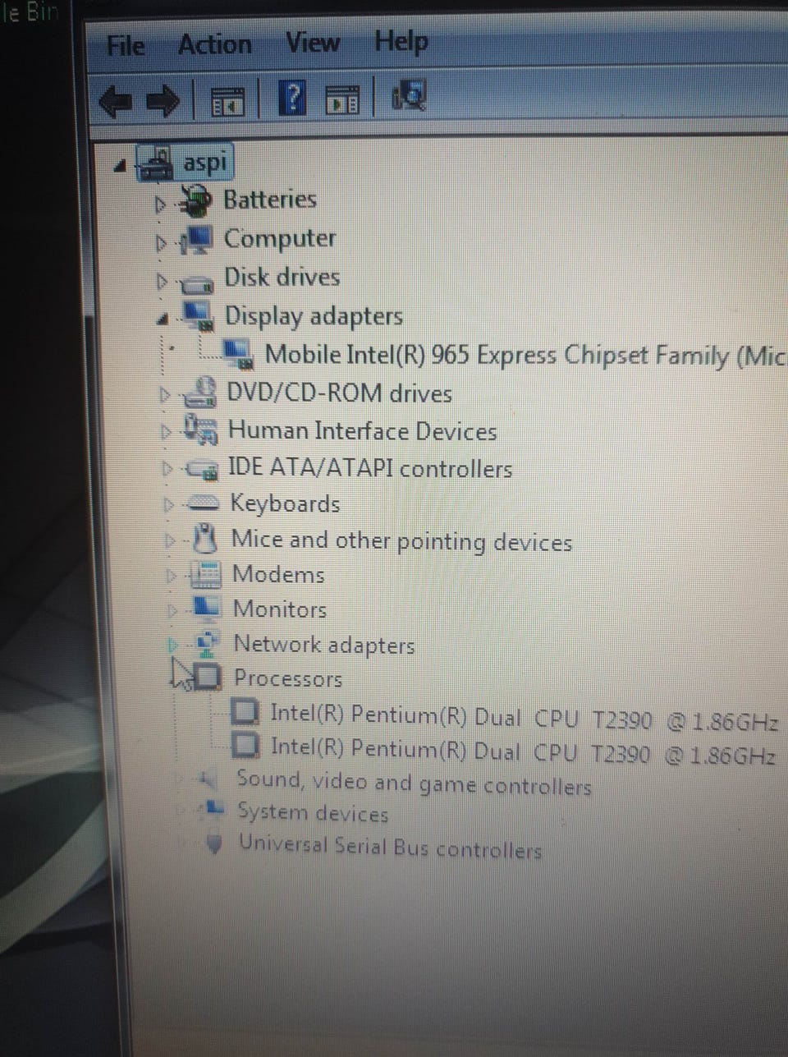Select the Batteries label
This screenshot has width=788, height=1057.
pyautogui.click(x=270, y=200)
